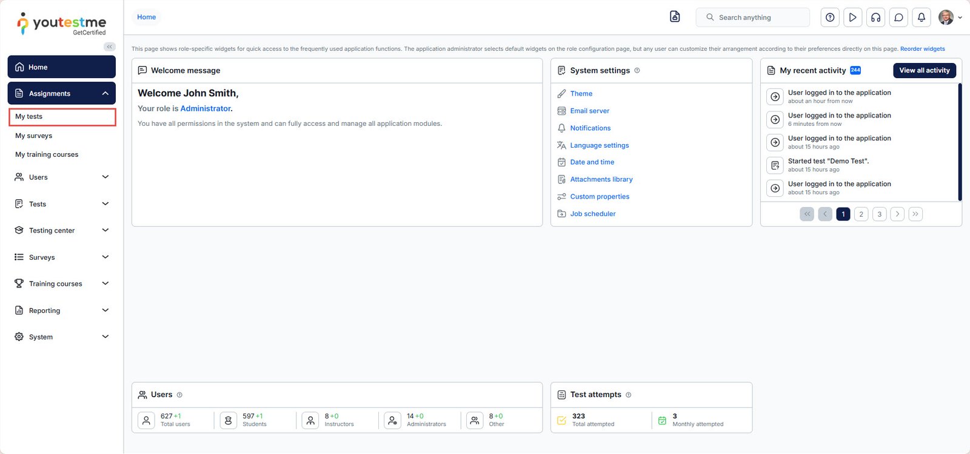Select My surveys in the sidebar

(34, 136)
